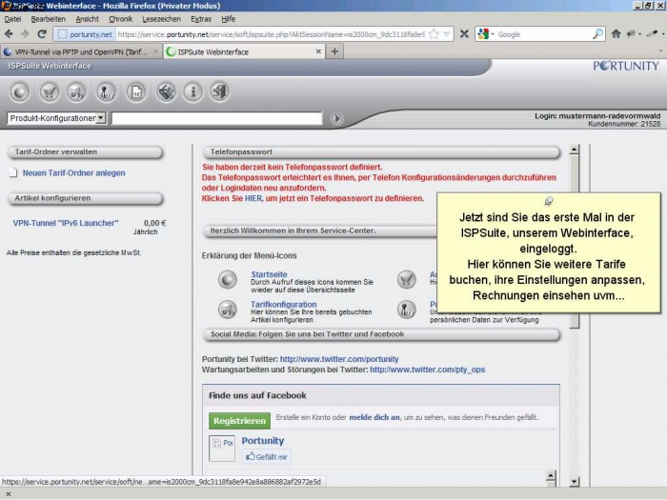The height and width of the screenshot is (500, 667).
Task: Click the Startseite home icon in toolbar
Action: click(x=20, y=91)
